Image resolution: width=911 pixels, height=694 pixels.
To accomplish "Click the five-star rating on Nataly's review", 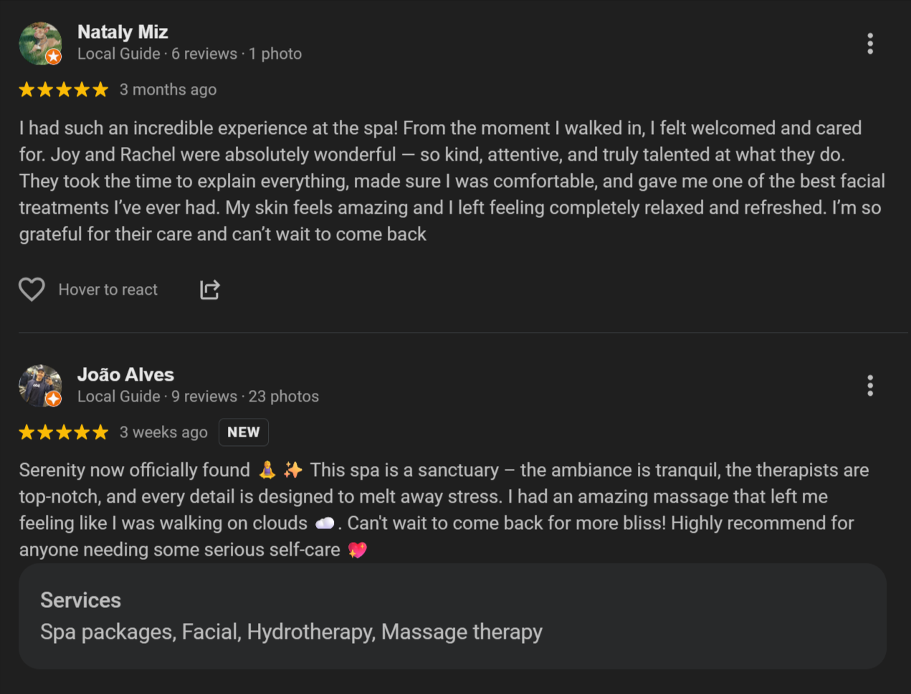I will point(64,90).
